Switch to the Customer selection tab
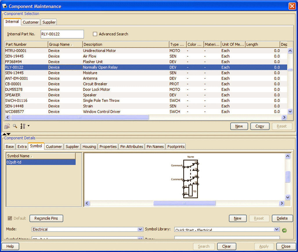 coord(30,22)
